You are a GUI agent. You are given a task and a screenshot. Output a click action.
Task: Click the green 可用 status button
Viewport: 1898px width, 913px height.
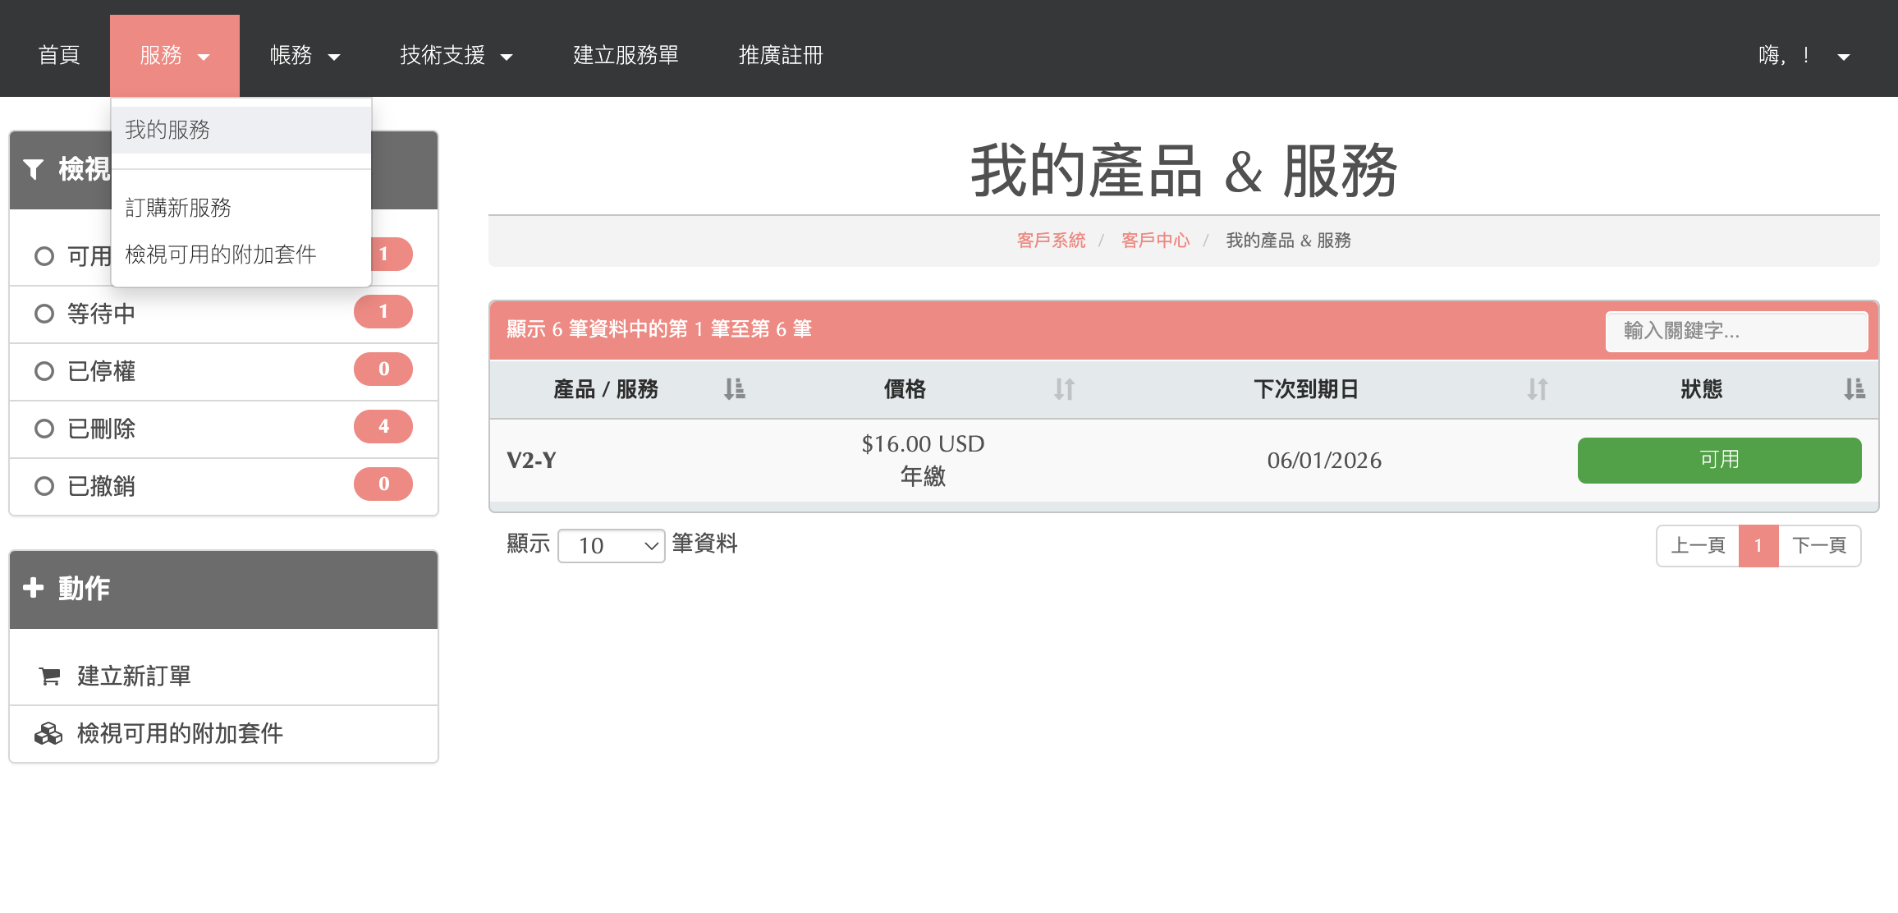(x=1719, y=460)
